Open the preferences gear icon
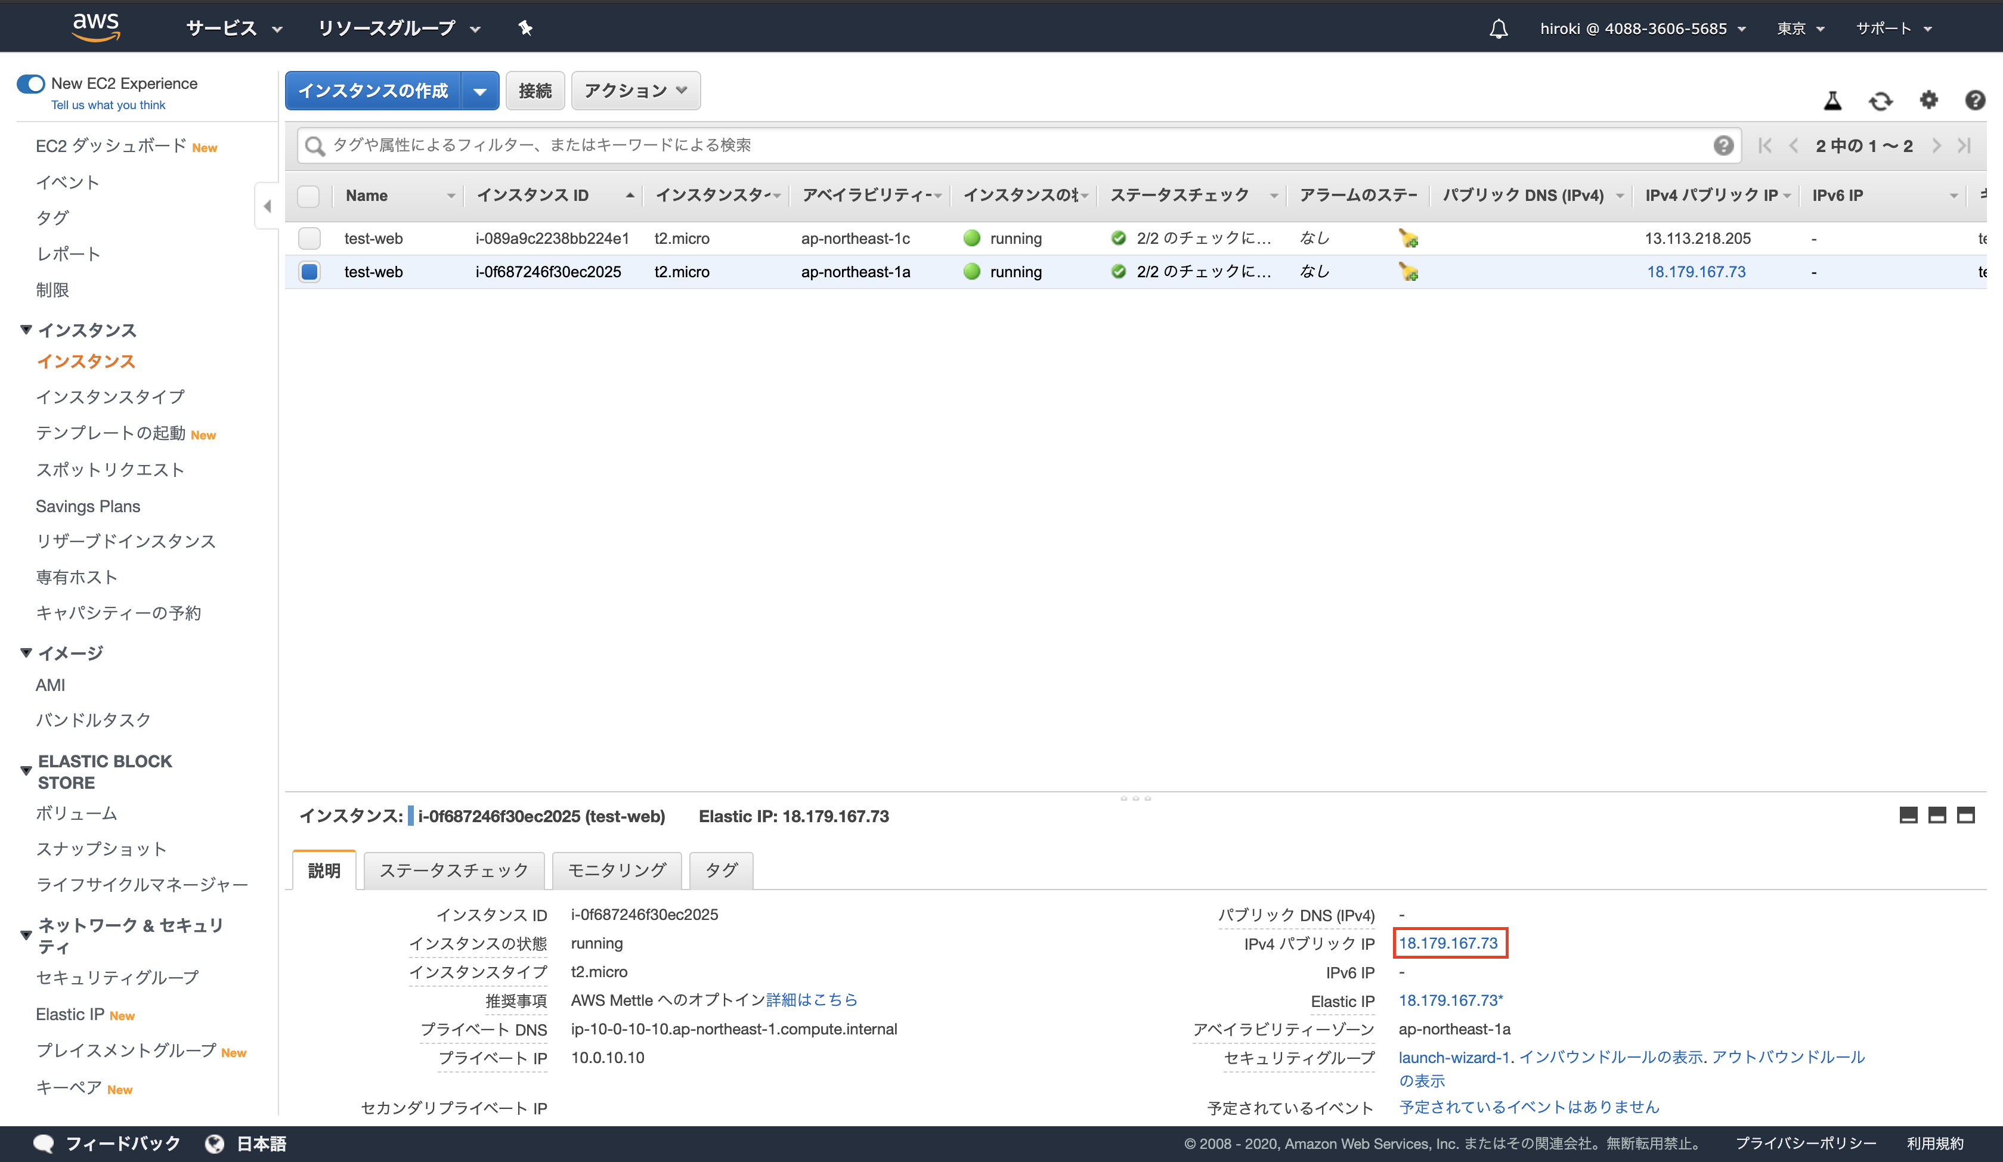 coord(1928,100)
